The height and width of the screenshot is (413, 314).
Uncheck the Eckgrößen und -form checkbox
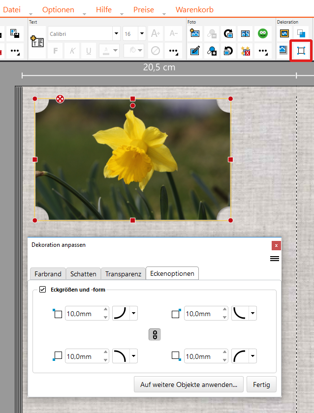(x=42, y=290)
